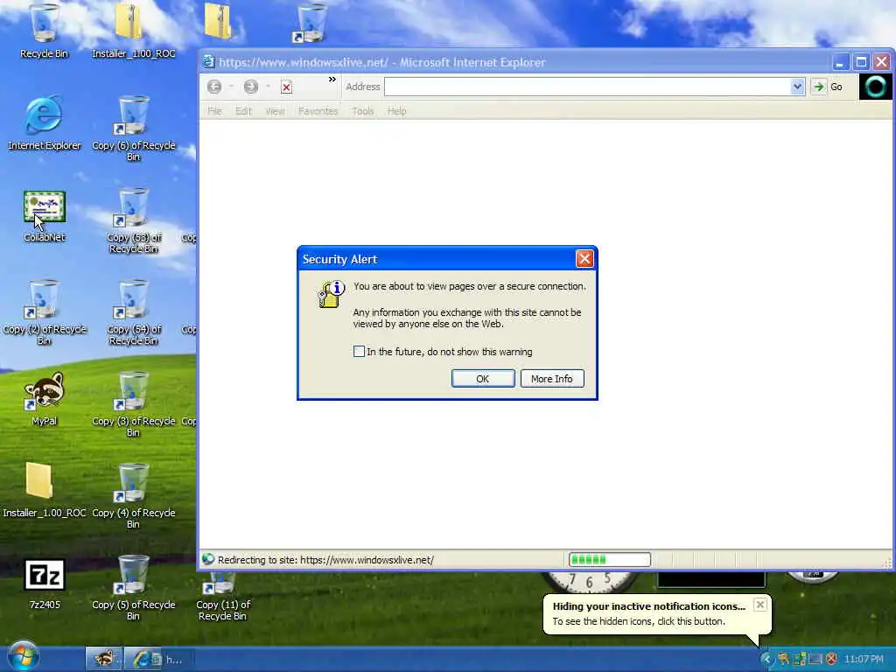
Task: Select the Recycle Bin desktop icon
Action: coord(44,31)
